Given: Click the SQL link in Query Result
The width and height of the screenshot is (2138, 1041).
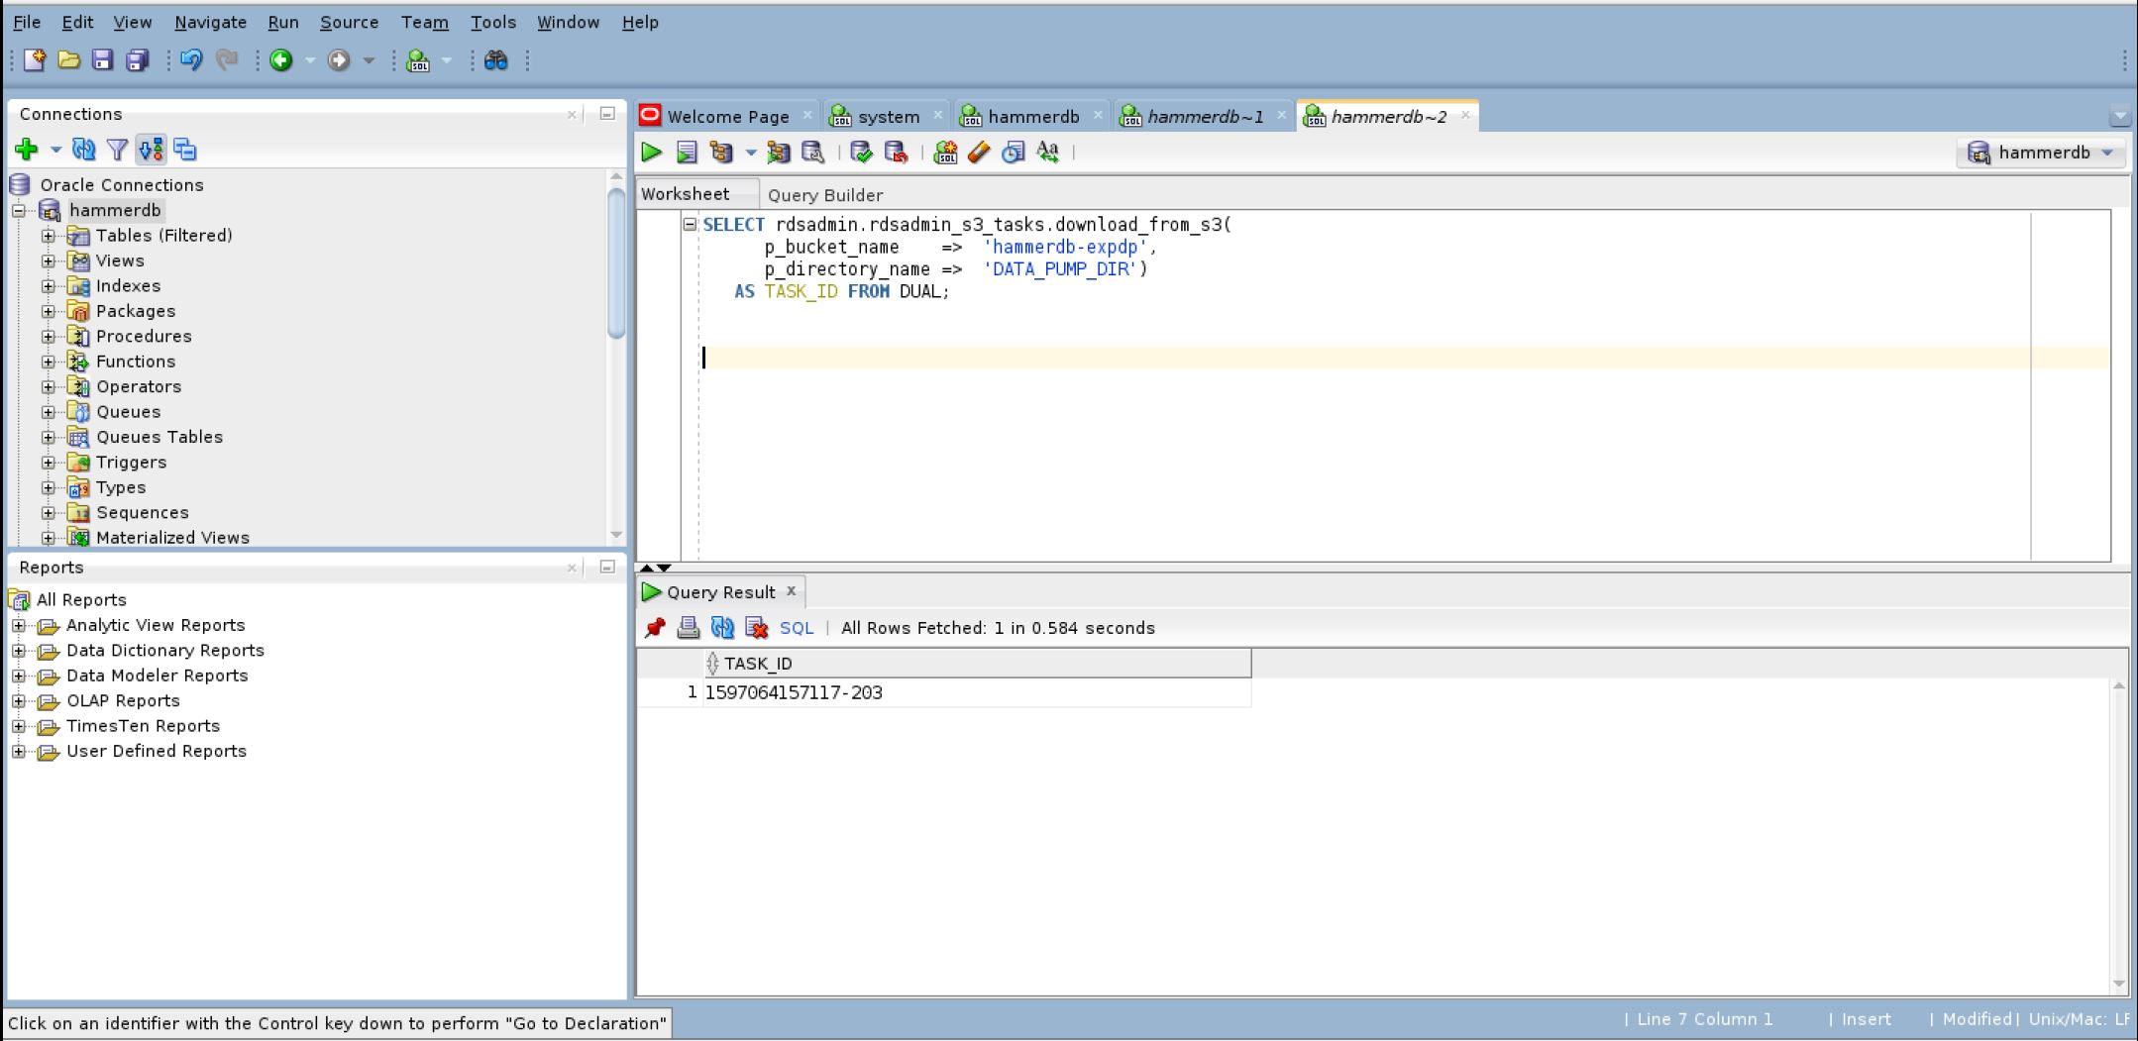Looking at the screenshot, I should (x=796, y=628).
